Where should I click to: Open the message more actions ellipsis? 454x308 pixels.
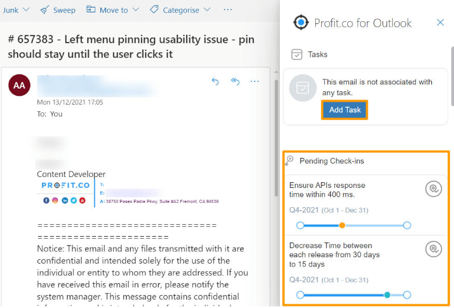pyautogui.click(x=255, y=82)
